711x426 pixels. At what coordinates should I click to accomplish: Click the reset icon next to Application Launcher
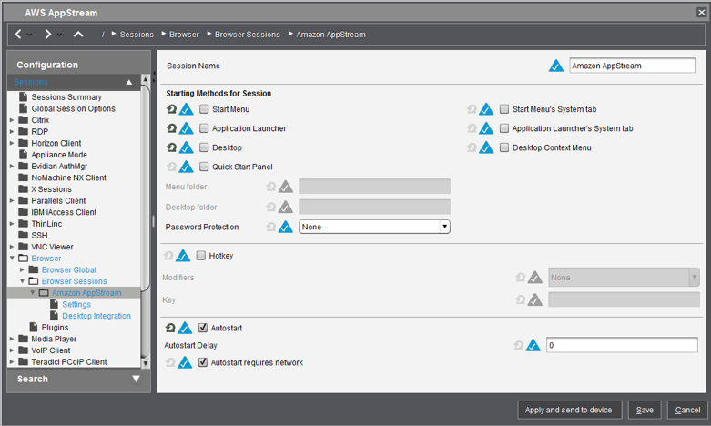(171, 128)
